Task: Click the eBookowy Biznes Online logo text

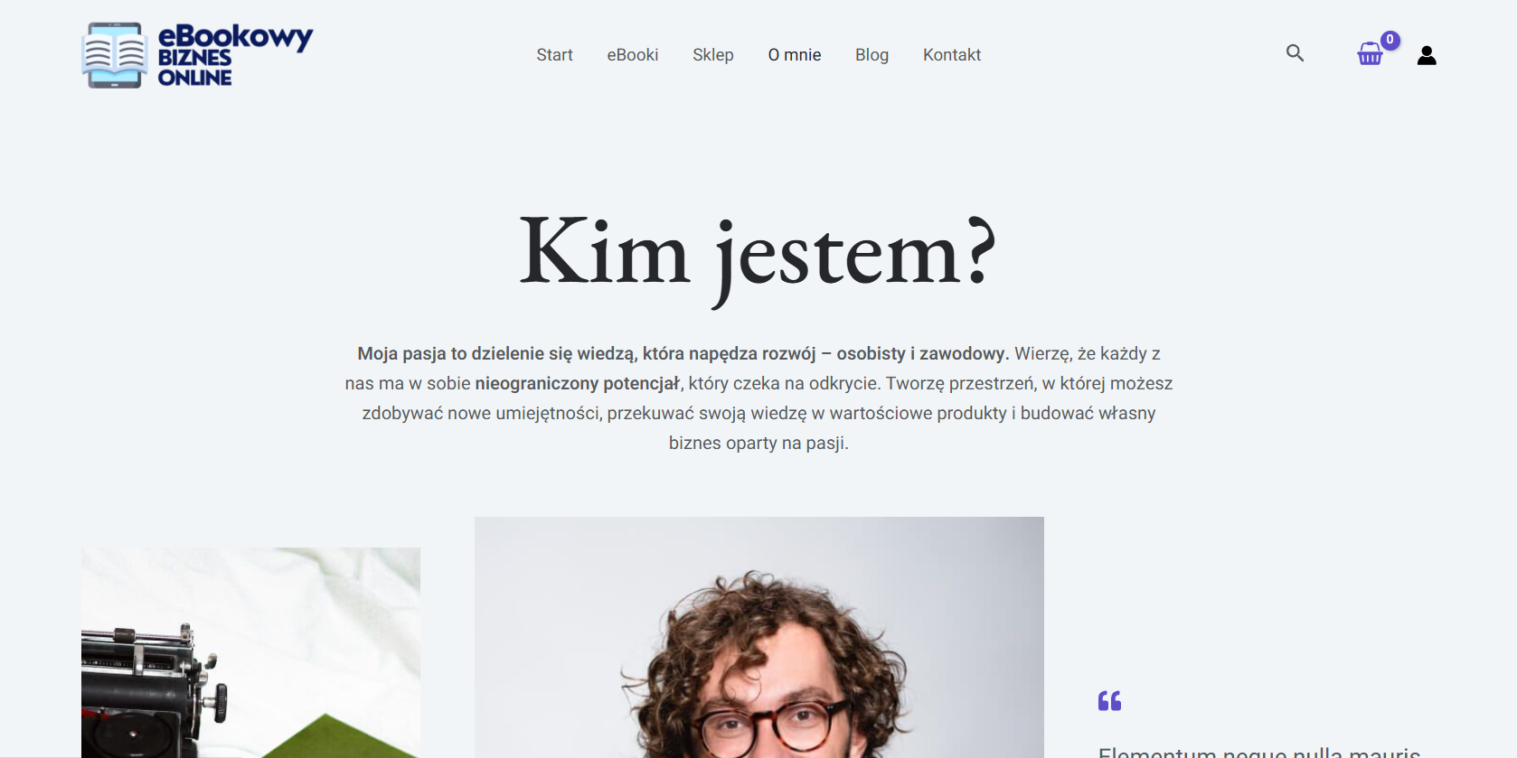Action: point(235,55)
